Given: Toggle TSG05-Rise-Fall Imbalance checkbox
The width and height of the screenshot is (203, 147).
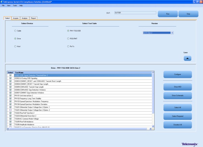Looking at the screenshot, I should (10, 122).
